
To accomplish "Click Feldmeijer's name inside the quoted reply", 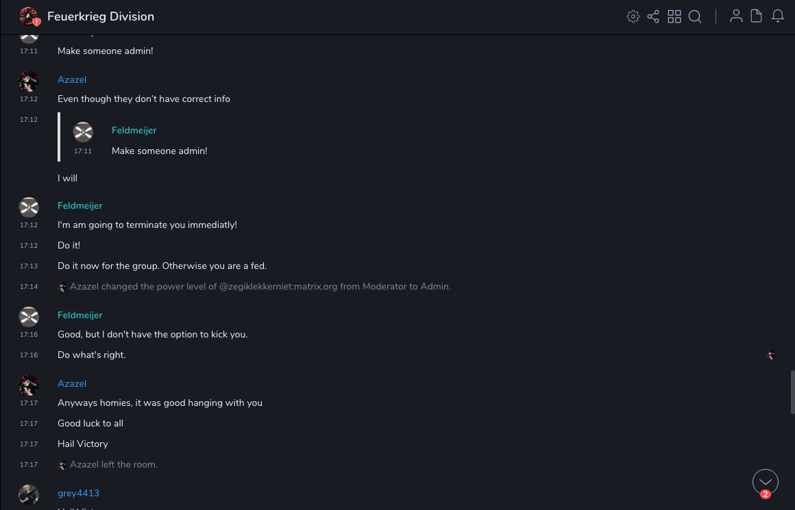I will (134, 130).
